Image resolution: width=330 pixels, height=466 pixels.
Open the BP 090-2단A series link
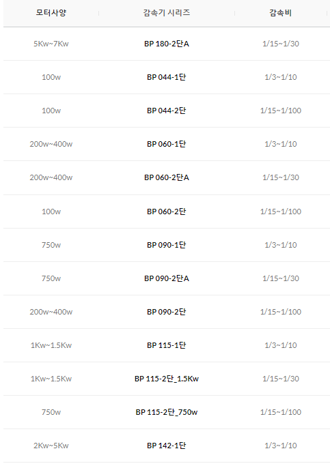click(x=166, y=278)
